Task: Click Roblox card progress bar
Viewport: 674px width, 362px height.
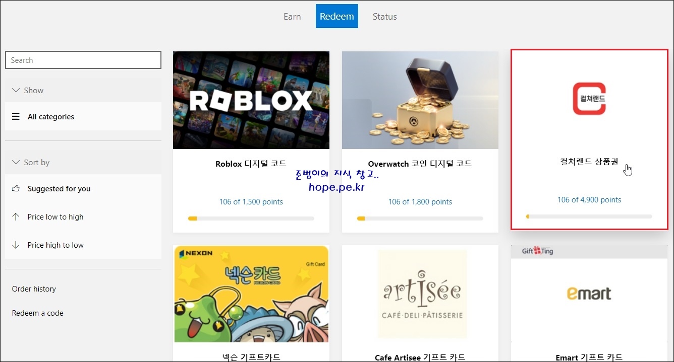Action: (251, 219)
